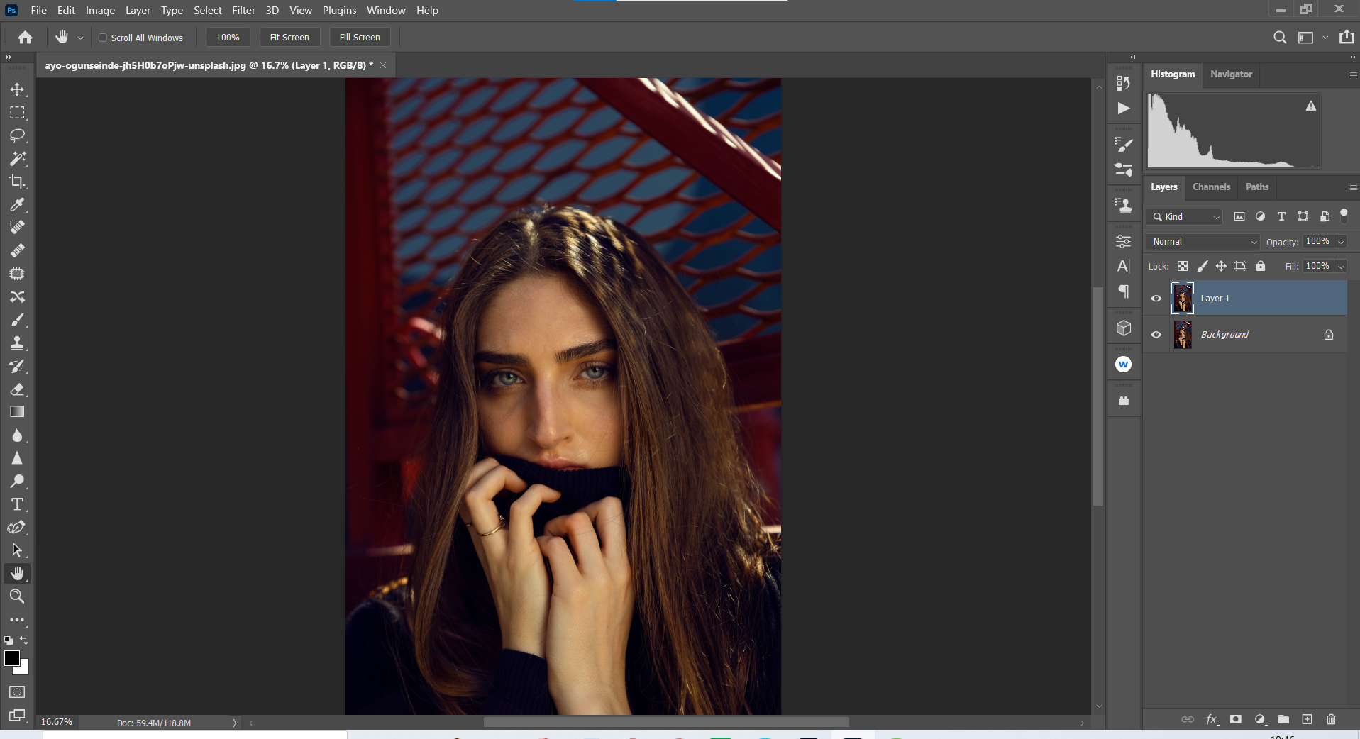The height and width of the screenshot is (739, 1360).
Task: Click the Fit Screen button
Action: [289, 37]
